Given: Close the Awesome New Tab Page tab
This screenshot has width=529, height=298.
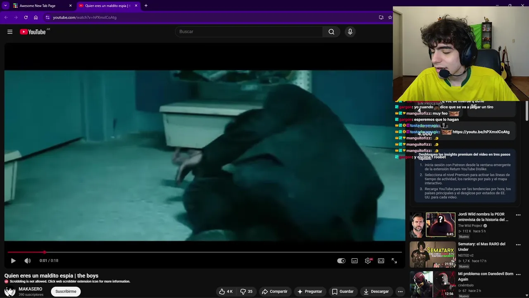Looking at the screenshot, I should (x=70, y=6).
